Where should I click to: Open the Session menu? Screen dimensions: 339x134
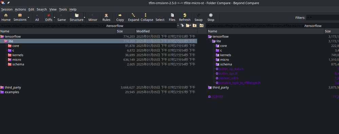click(7, 9)
